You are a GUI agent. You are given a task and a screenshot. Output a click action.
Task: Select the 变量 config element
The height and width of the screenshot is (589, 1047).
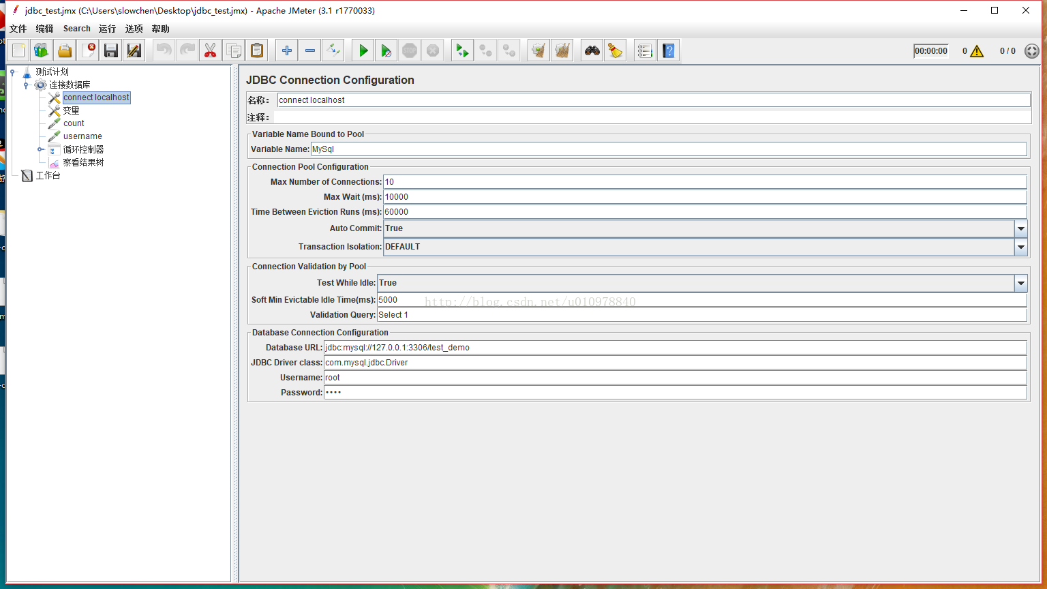(72, 110)
